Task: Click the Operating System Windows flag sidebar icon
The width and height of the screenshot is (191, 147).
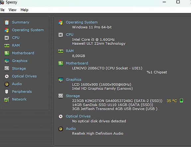Action: [7, 30]
